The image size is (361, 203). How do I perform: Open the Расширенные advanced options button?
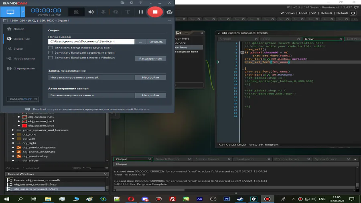[x=150, y=59]
